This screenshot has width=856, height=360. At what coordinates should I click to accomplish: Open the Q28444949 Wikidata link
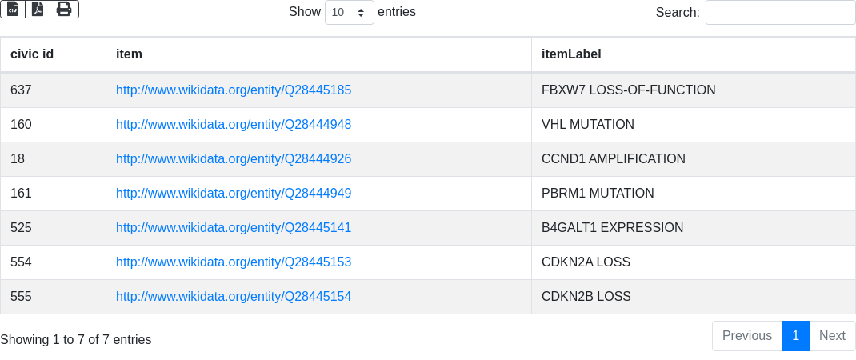tap(234, 194)
